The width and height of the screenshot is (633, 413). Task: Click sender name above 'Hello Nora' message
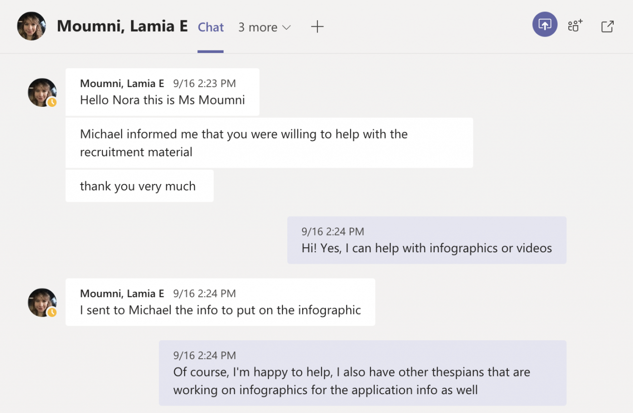[x=122, y=84]
